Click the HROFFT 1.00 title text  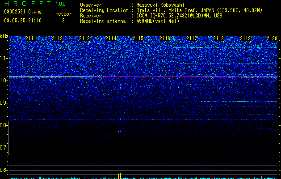click(x=35, y=4)
